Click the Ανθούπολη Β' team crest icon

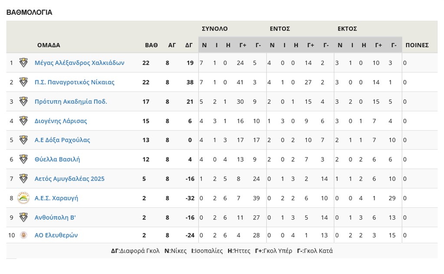tap(23, 217)
